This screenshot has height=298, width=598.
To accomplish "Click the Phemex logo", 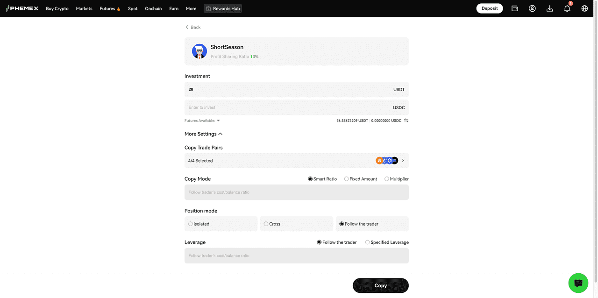I will 22,8.
